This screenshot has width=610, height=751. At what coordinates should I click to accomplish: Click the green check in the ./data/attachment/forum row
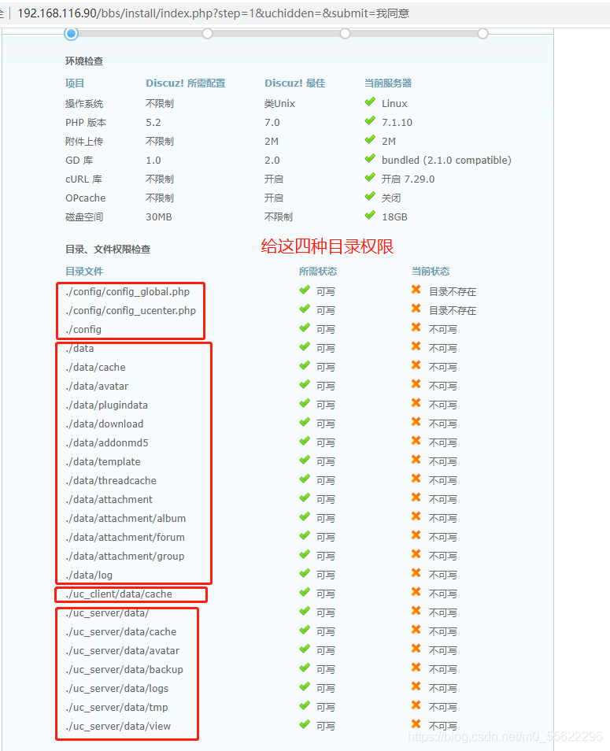point(305,535)
